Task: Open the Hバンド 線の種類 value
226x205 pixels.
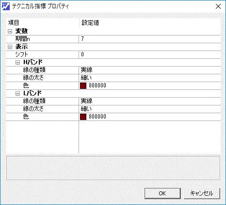Action: [x=150, y=70]
